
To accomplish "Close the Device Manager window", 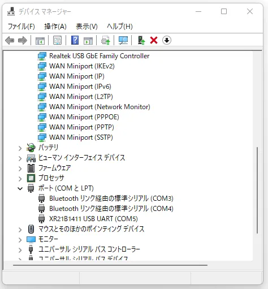I will tap(250, 12).
